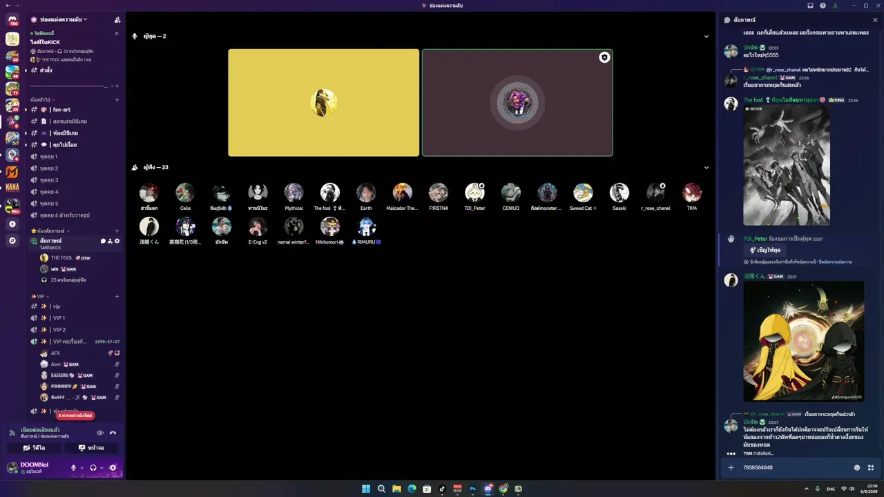The height and width of the screenshot is (497, 884).
Task: Add attachment with plus button
Action: click(x=731, y=467)
